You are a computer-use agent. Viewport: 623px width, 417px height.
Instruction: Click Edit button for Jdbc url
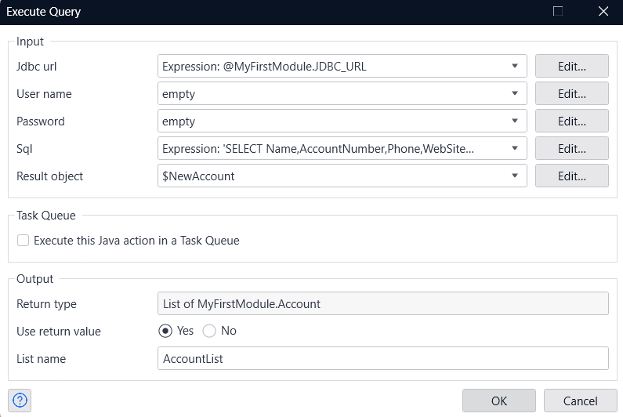click(571, 67)
